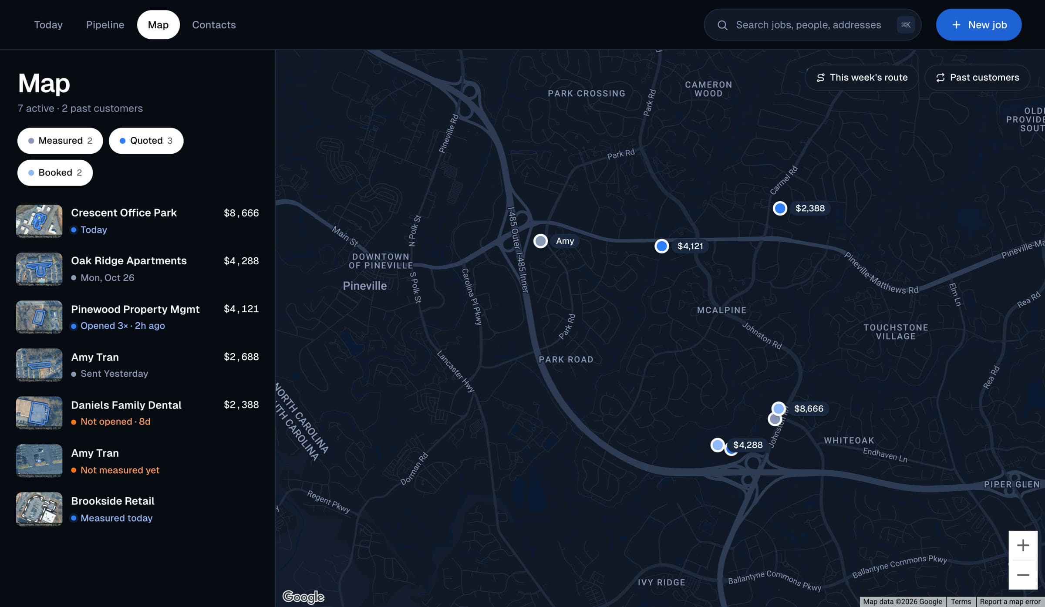The width and height of the screenshot is (1045, 607).
Task: Click the Brookside Retail job title
Action: (112, 501)
